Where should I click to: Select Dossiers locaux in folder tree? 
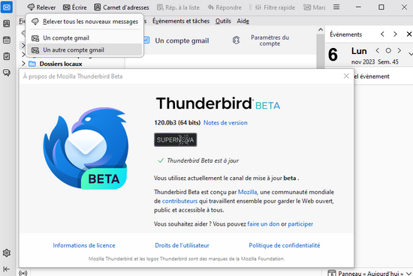coord(61,64)
